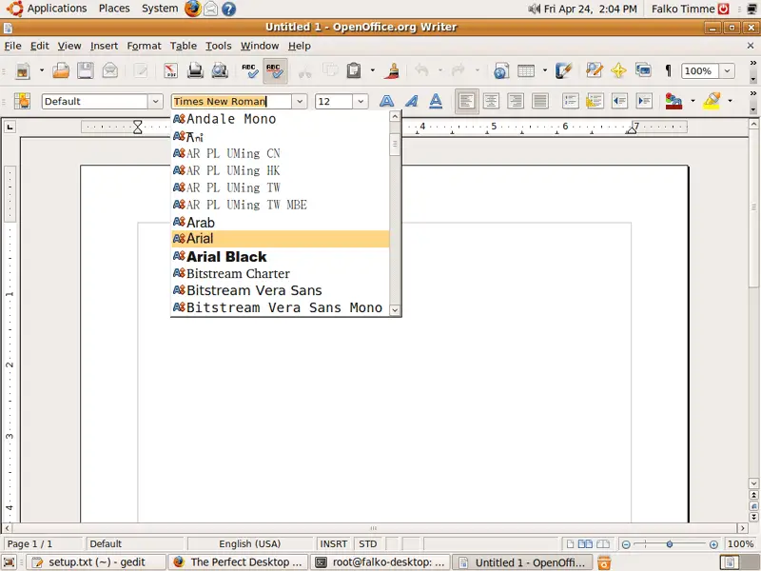Viewport: 761px width, 571px height.
Task: Click the status bar zoom slider handle
Action: click(670, 544)
